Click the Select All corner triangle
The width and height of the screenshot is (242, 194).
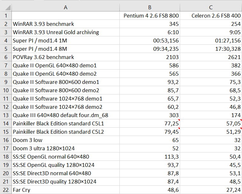[x=8, y=8]
